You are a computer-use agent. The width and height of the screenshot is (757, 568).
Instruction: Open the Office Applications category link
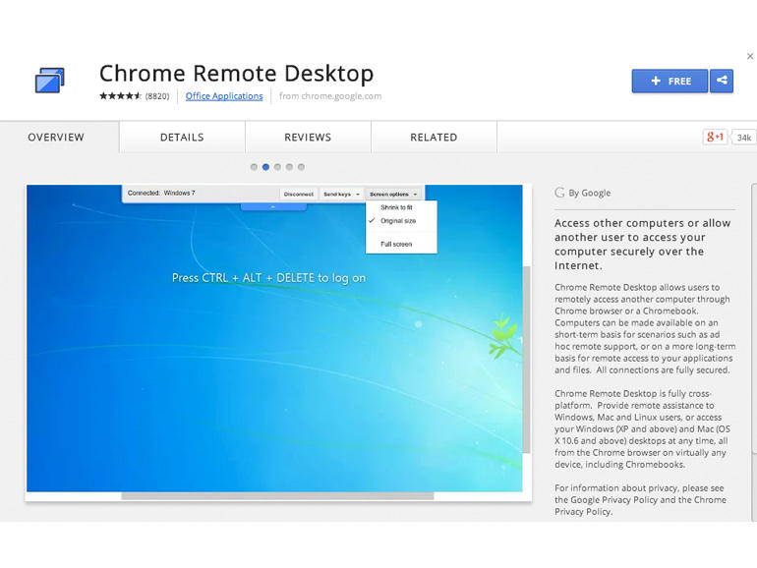(x=224, y=96)
